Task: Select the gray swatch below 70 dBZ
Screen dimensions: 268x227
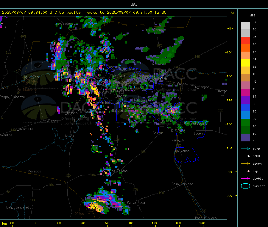Action: (x=245, y=33)
